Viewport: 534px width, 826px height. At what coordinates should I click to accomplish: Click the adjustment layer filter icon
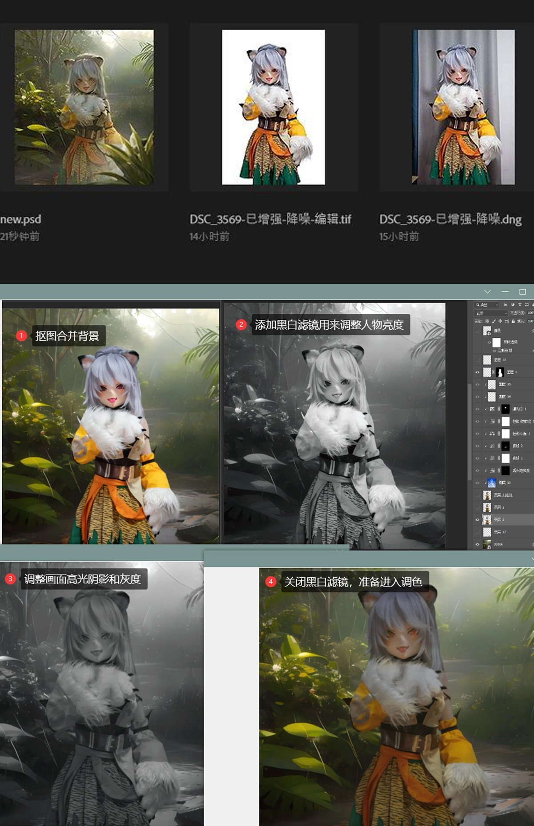click(x=513, y=304)
